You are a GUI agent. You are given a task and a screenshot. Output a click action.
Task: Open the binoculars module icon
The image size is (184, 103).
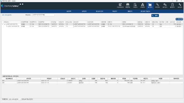coord(143,6)
